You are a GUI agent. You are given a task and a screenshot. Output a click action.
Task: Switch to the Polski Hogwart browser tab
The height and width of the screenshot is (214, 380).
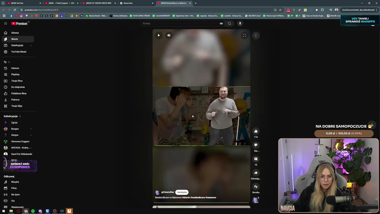[x=61, y=3]
